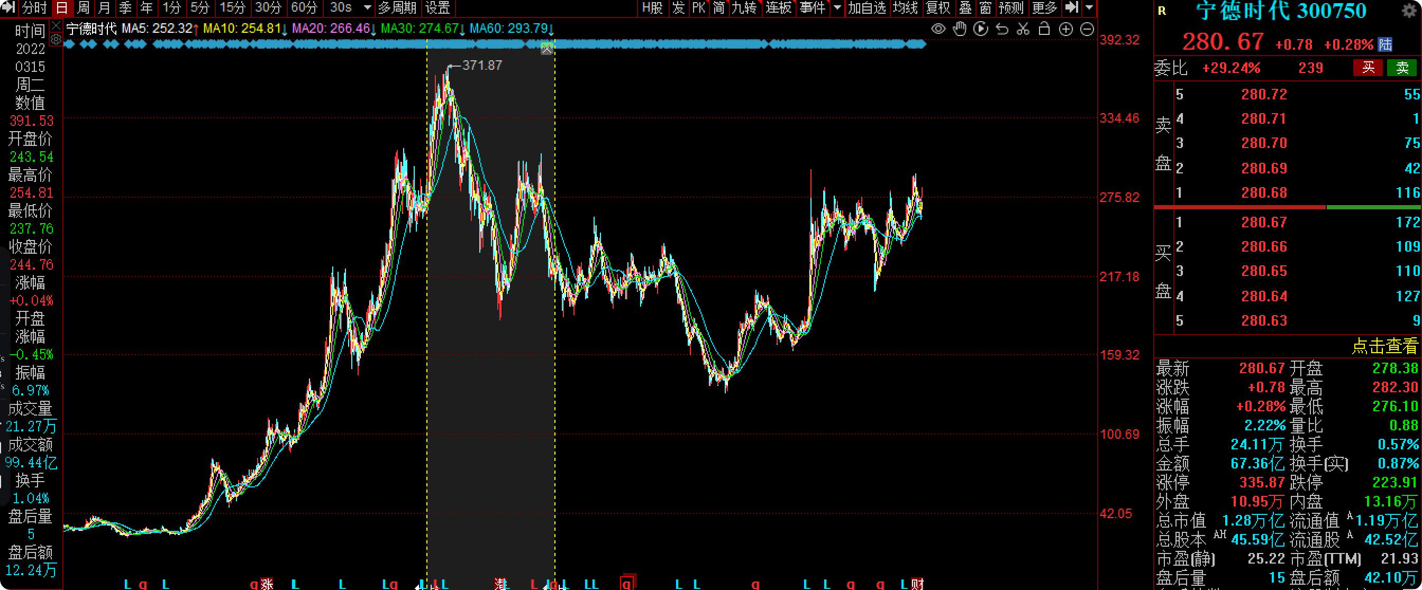Click 点击查看 link
1422x590 pixels.
click(1384, 346)
